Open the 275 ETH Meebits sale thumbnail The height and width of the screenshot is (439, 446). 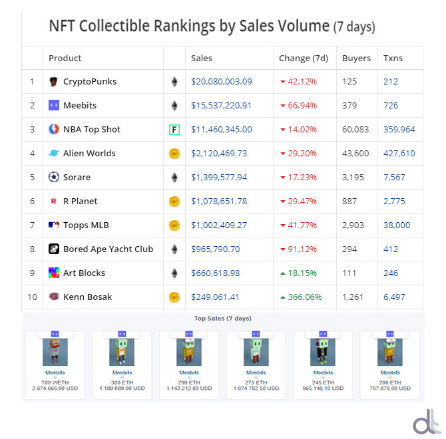click(256, 352)
